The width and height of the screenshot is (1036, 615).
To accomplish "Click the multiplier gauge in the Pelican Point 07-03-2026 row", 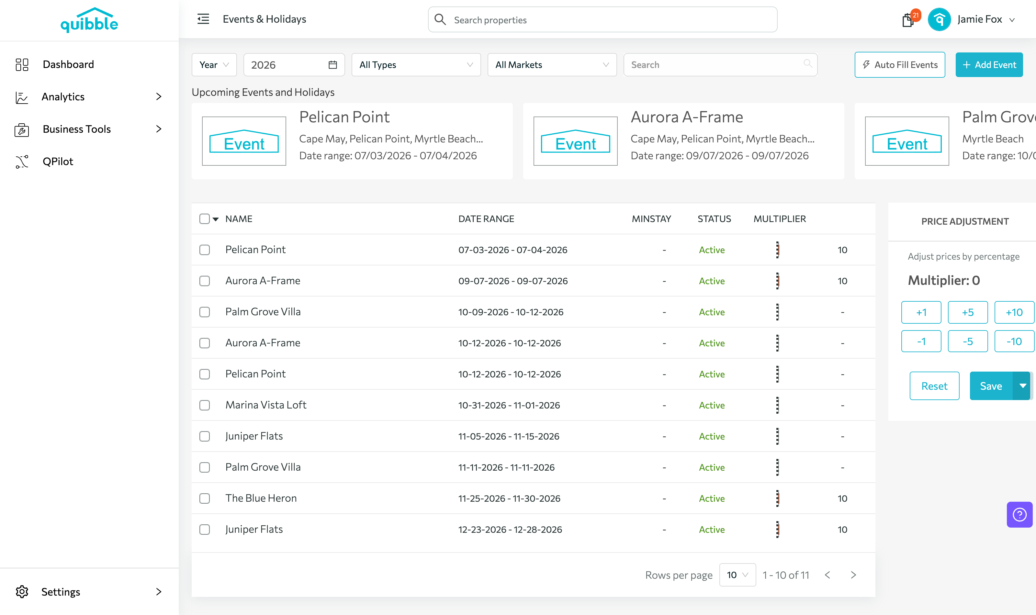I will [x=777, y=250].
